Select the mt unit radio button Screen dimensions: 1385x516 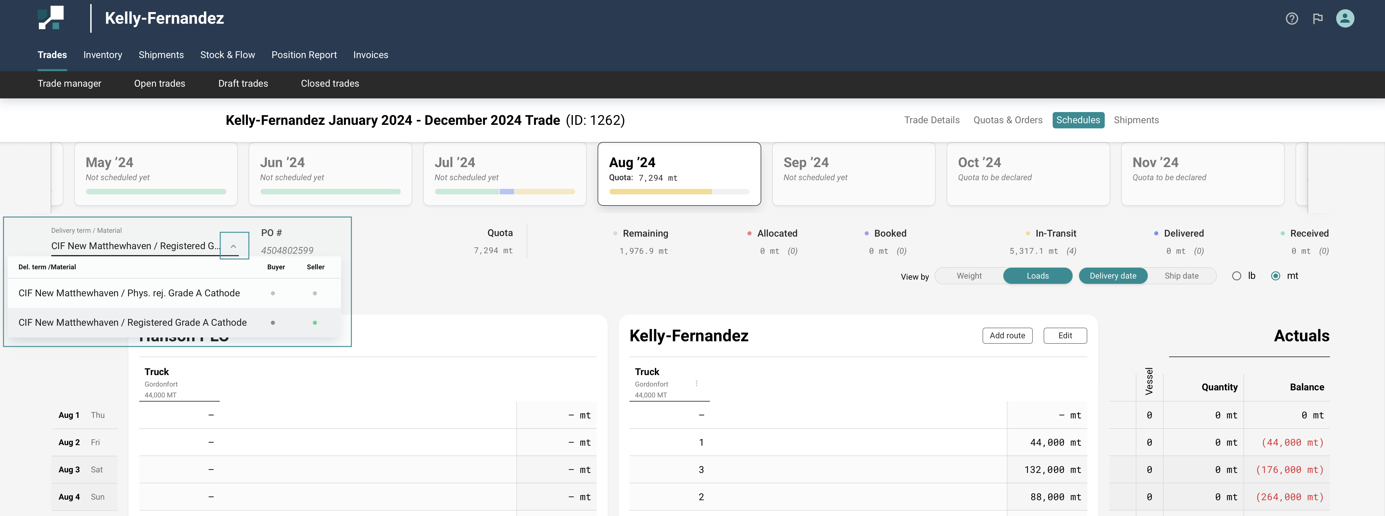tap(1275, 276)
